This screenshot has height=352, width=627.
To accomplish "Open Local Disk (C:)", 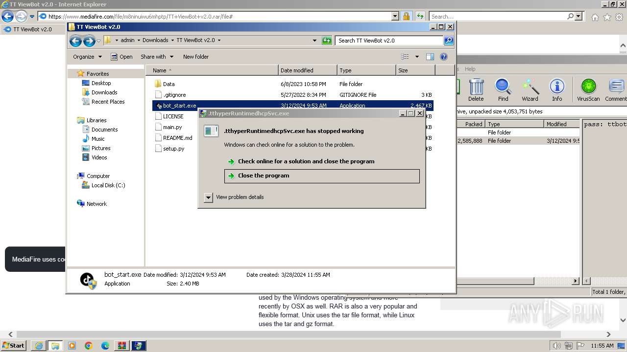I will (x=108, y=185).
